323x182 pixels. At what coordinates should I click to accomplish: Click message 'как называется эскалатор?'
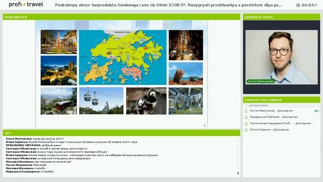click(x=38, y=162)
